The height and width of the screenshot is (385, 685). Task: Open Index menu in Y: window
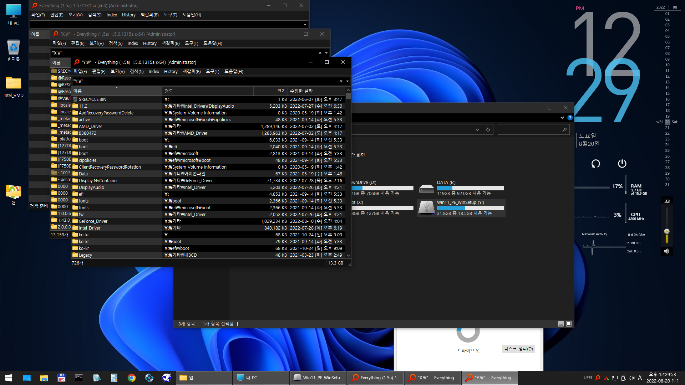pos(154,72)
